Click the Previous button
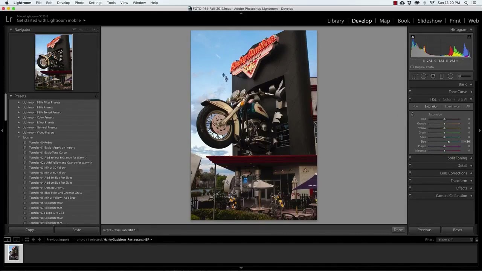This screenshot has height=271, width=482. [x=424, y=230]
